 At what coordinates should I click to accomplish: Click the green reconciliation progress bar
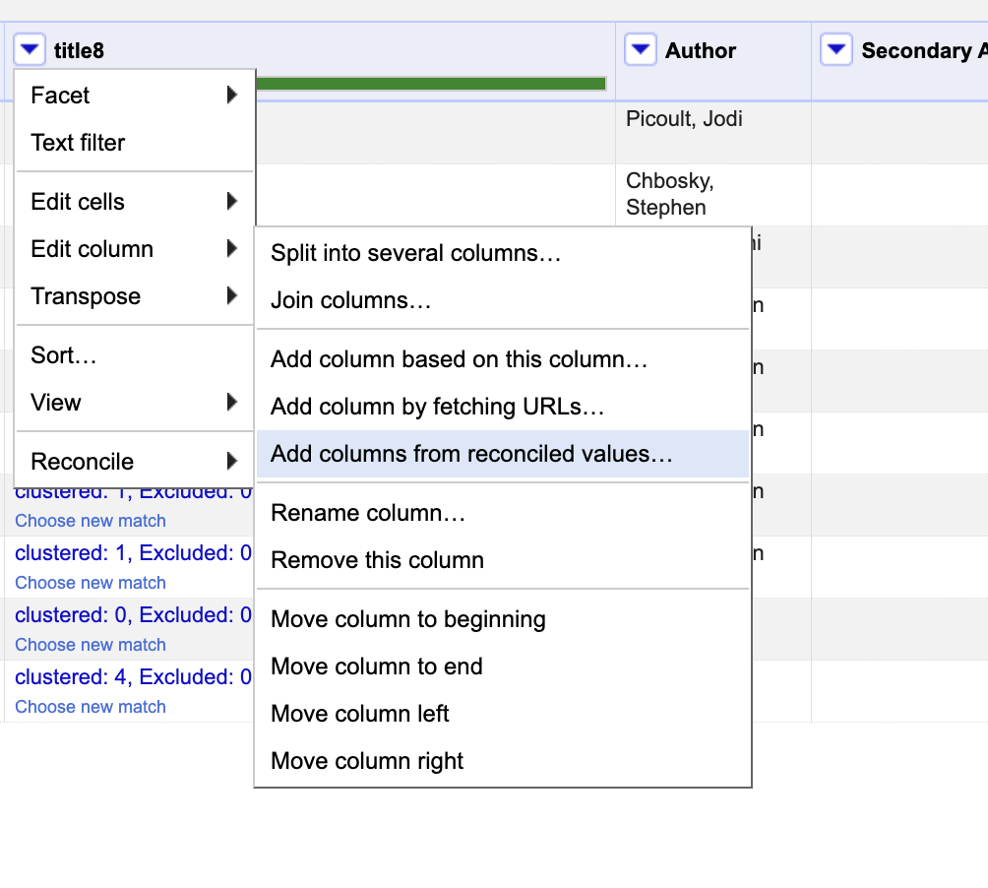[x=430, y=84]
